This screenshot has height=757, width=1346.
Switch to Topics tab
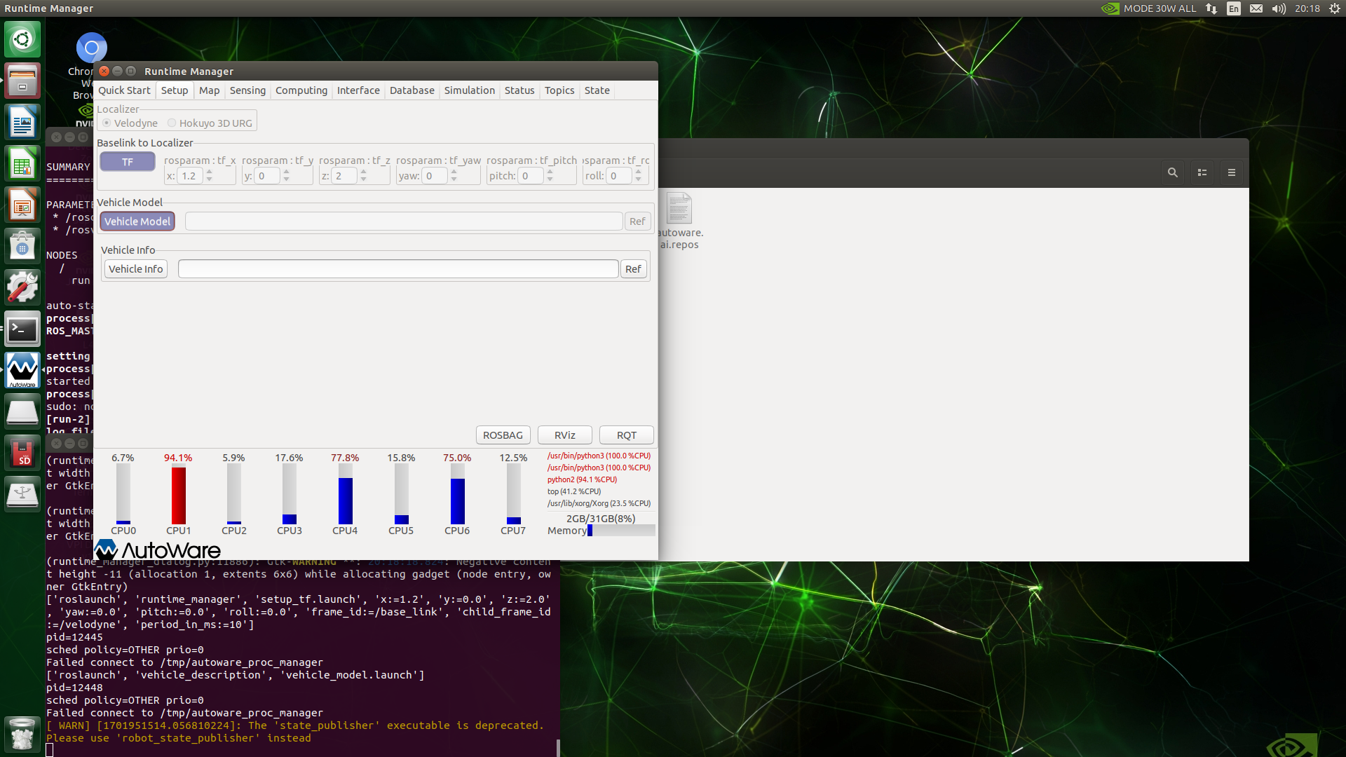pos(559,90)
